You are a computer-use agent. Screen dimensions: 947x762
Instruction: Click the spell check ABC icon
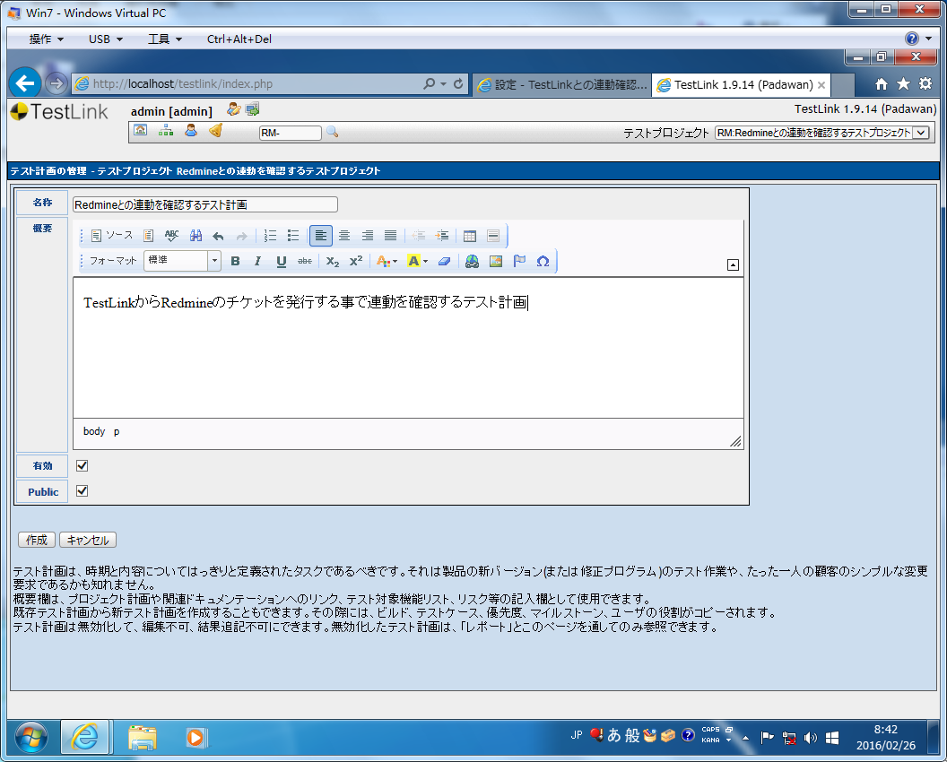[x=171, y=236]
